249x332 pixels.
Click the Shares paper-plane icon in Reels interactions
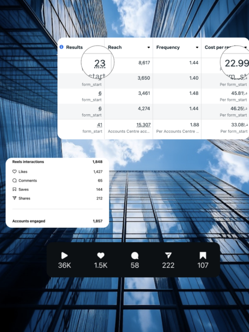click(15, 198)
